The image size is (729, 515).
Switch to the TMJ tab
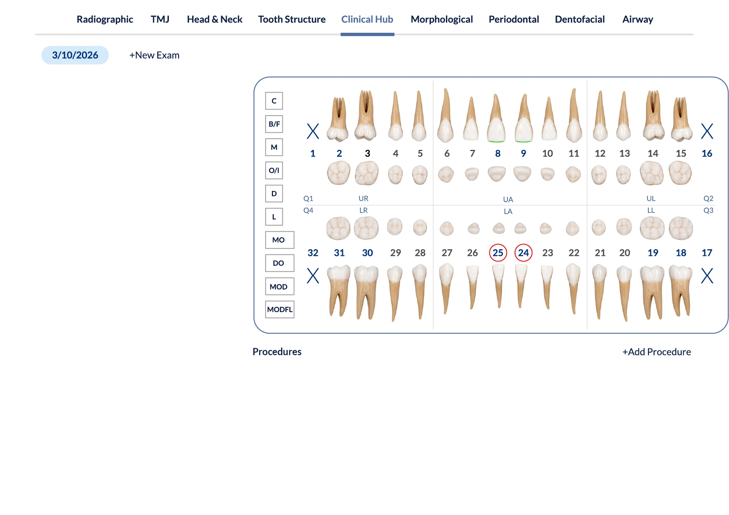pos(160,19)
